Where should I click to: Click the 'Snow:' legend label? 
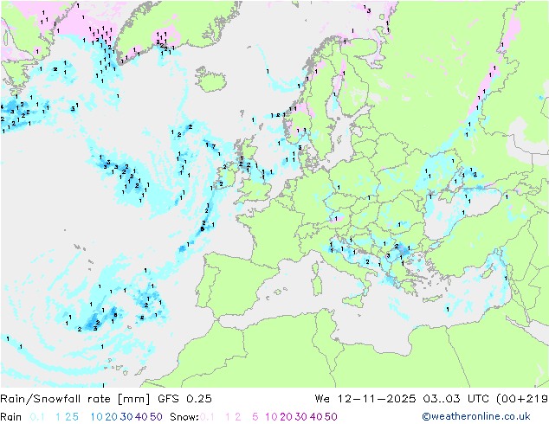coord(184,417)
